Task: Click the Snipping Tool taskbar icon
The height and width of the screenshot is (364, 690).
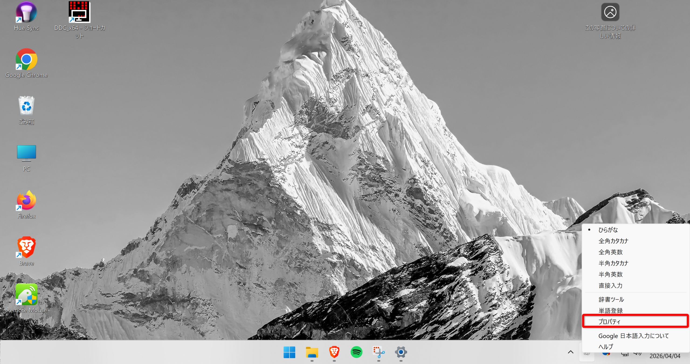Action: pos(378,352)
